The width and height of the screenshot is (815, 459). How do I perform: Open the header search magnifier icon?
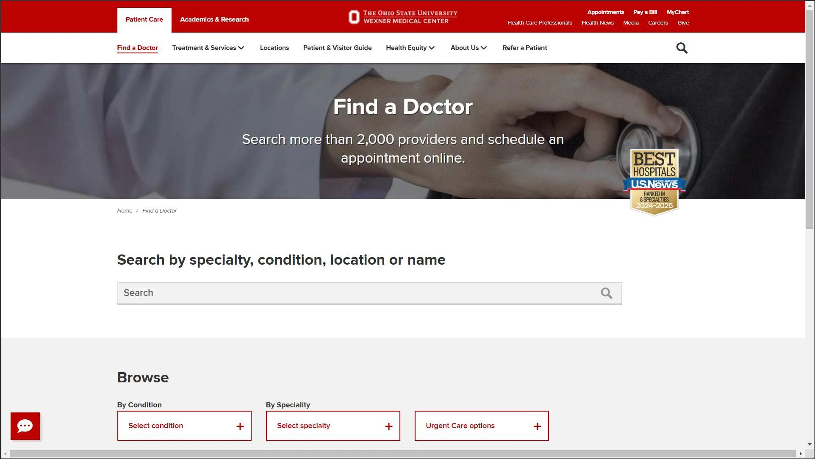[x=682, y=48]
